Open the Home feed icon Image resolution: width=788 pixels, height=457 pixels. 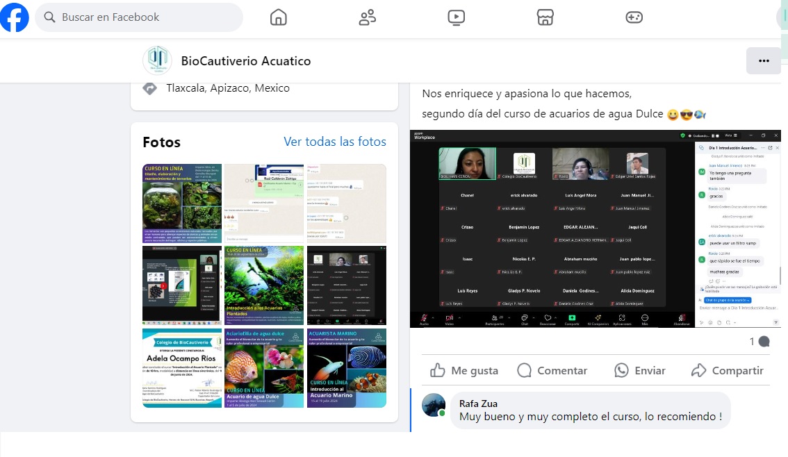(278, 17)
